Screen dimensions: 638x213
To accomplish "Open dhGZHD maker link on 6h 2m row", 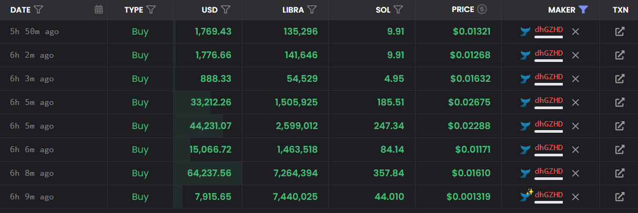I will point(549,54).
